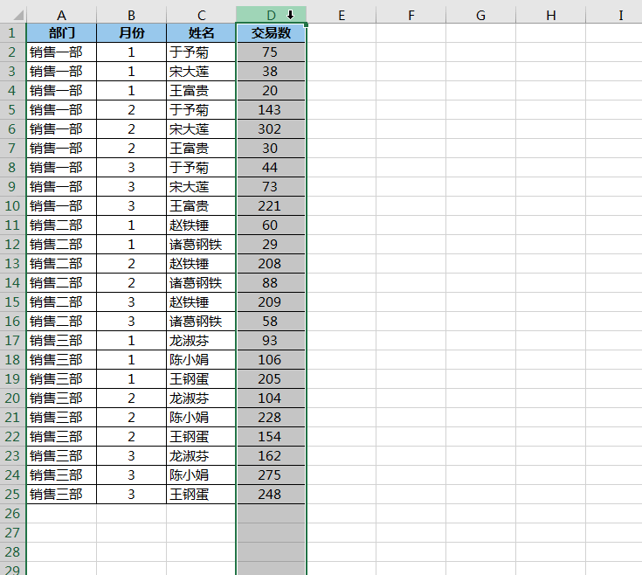Select cell with value 104
This screenshot has height=575, width=642.
(271, 398)
